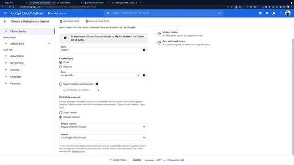The width and height of the screenshot is (294, 165).
Task: Click the browser profile avatar in toolbar
Action: pos(288,7)
